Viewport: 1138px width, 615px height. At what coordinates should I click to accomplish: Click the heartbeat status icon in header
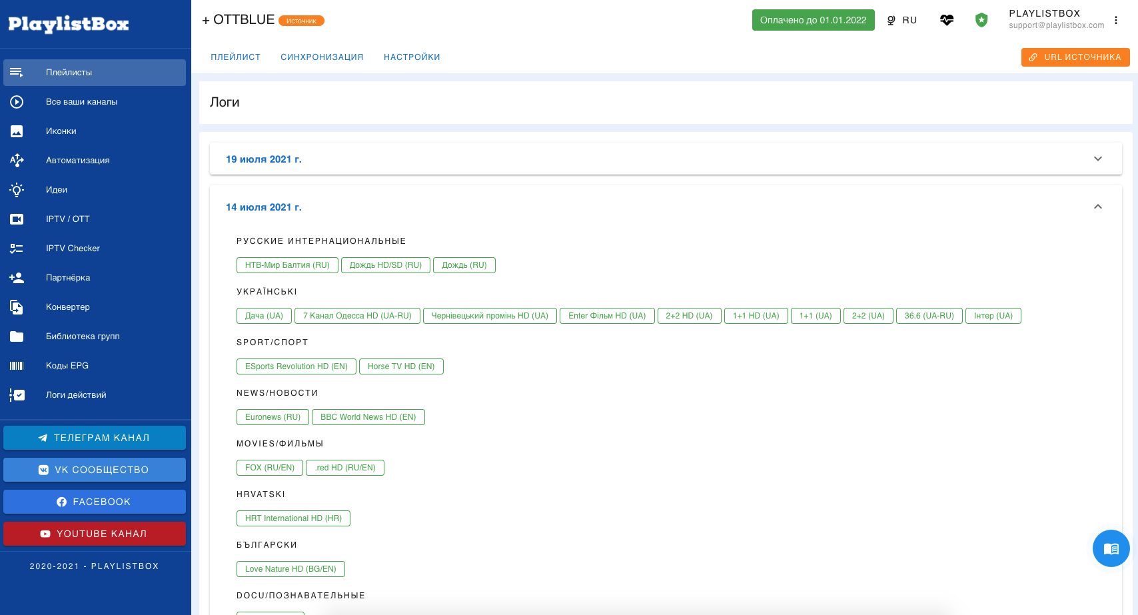click(x=947, y=20)
